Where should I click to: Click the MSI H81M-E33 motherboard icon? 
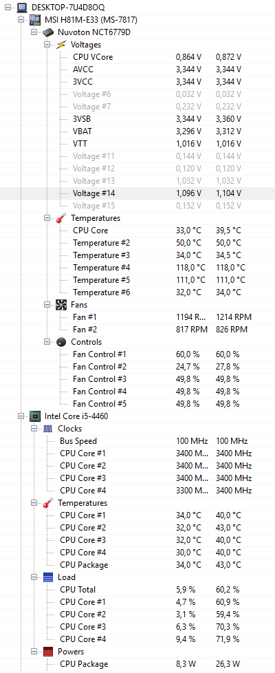[x=35, y=20]
